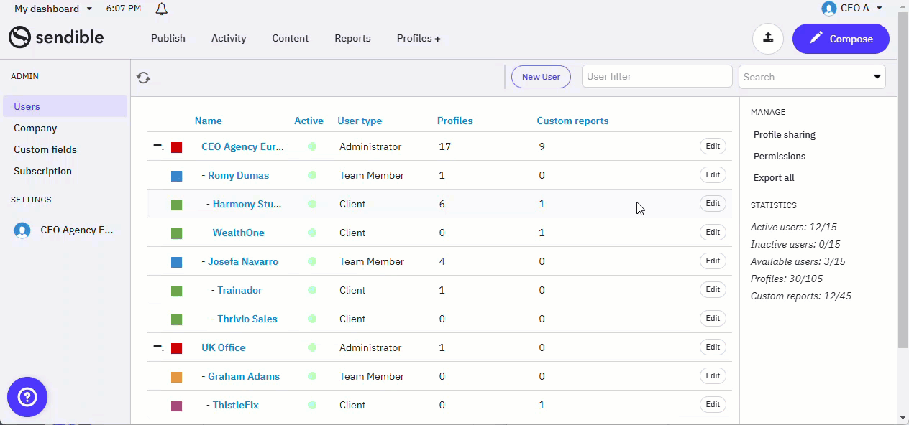Open the Search dropdown arrow
The height and width of the screenshot is (425, 909).
877,77
